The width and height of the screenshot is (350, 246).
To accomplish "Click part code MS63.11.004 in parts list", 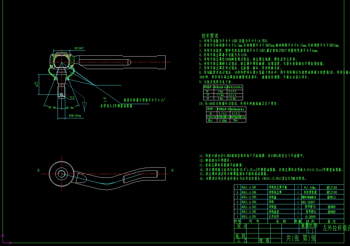I will tap(249, 202).
